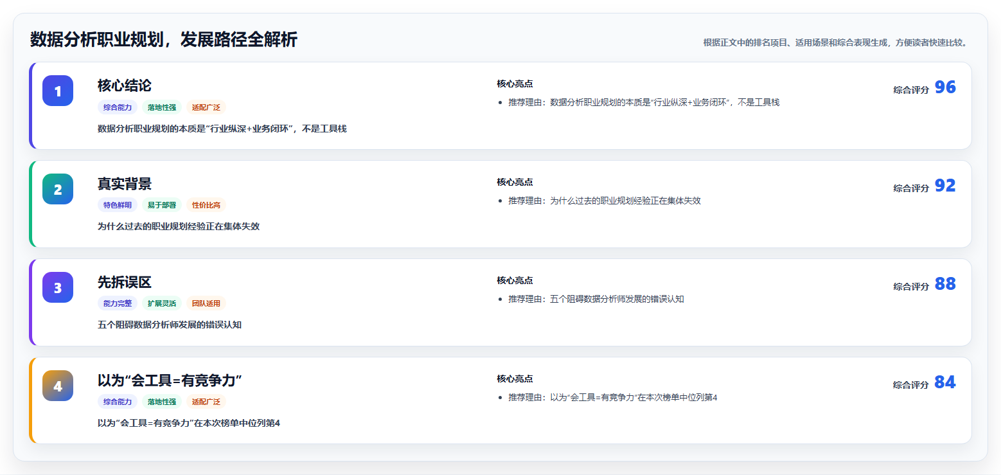The height and width of the screenshot is (475, 1001).
Task: Click the score value 84
Action: 945,382
